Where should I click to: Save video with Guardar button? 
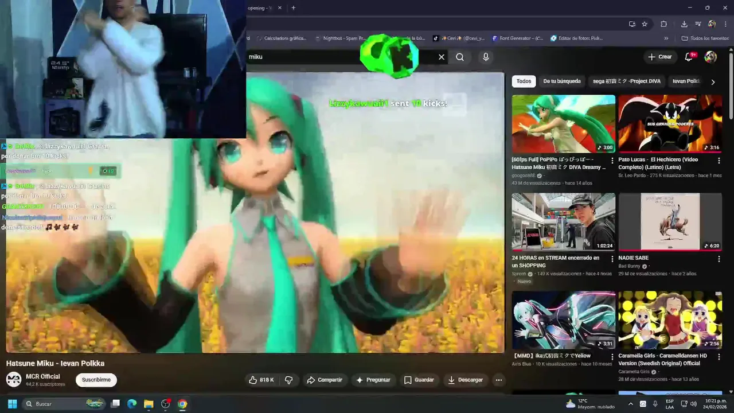click(x=419, y=380)
